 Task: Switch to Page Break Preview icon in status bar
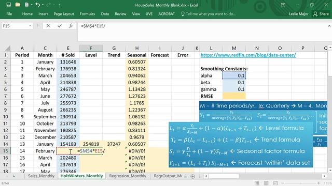coord(275,183)
